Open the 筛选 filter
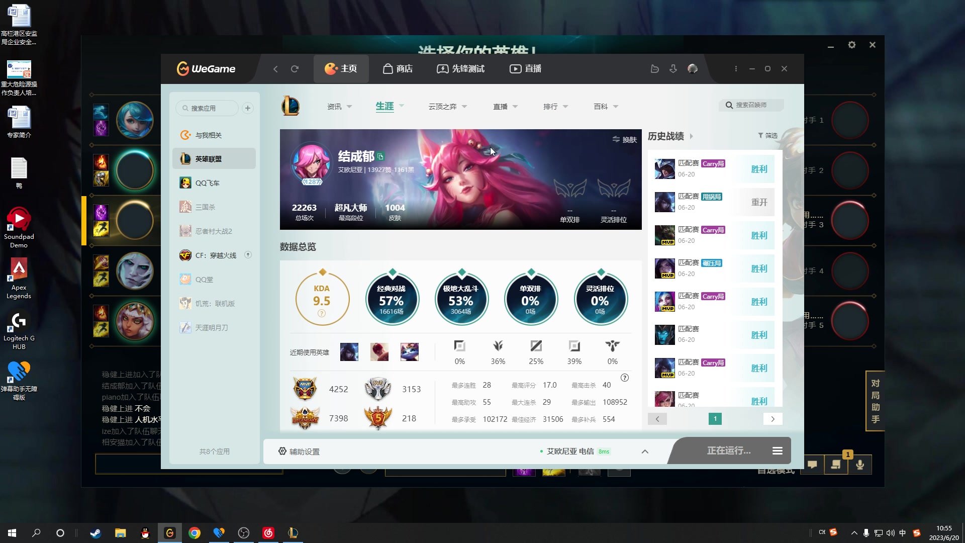Image resolution: width=965 pixels, height=543 pixels. coord(767,136)
